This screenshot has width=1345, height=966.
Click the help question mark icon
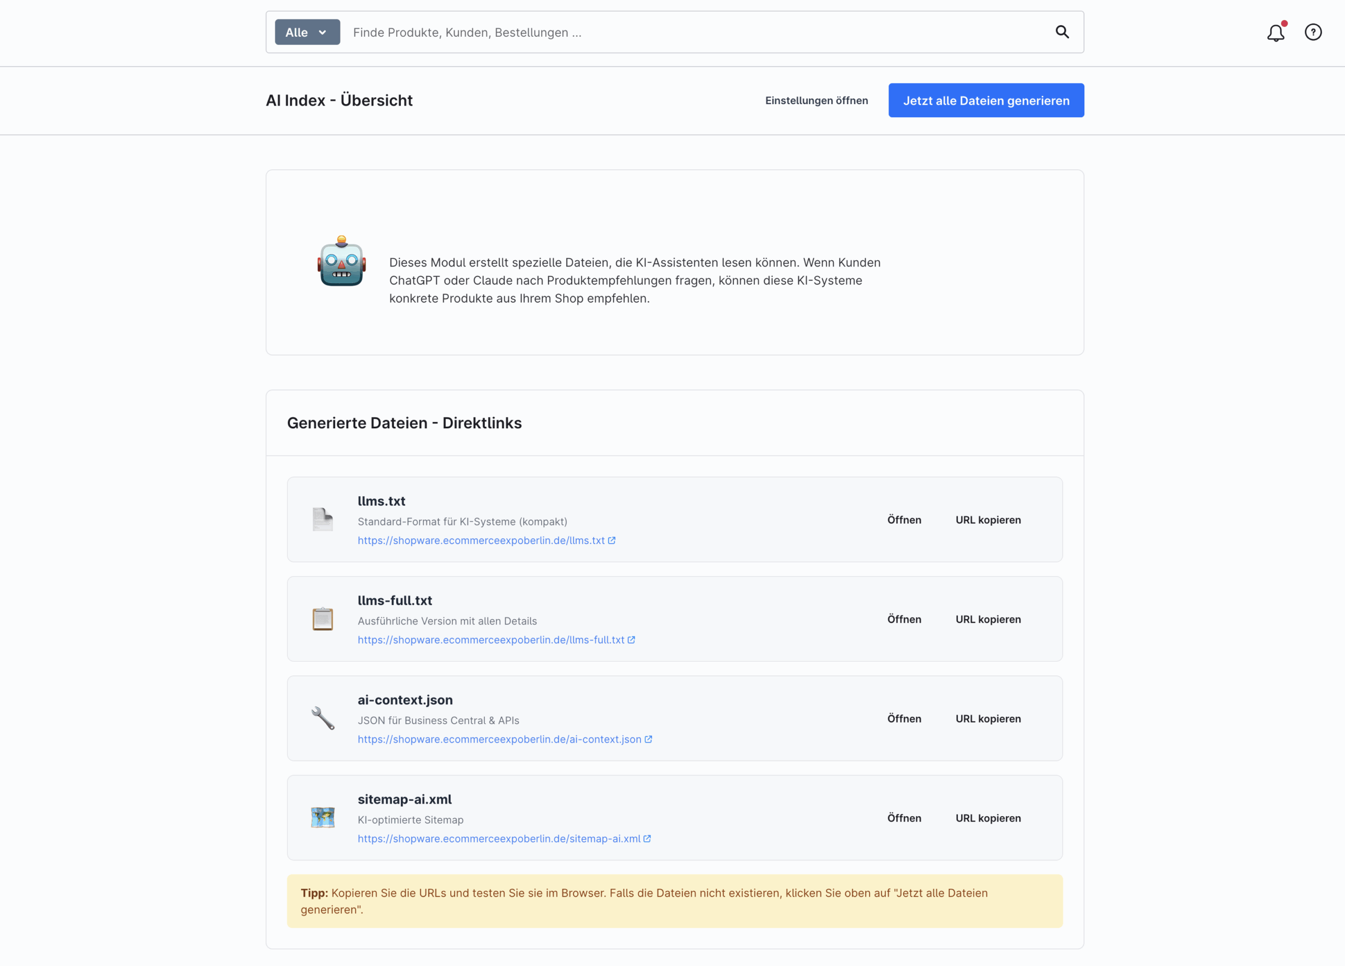1313,32
